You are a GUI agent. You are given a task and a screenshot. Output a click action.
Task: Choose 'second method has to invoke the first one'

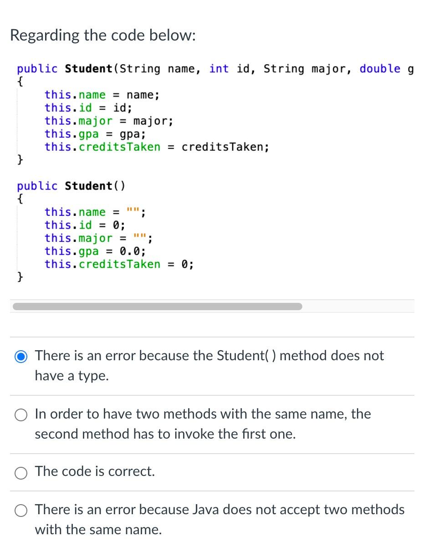[21, 416]
